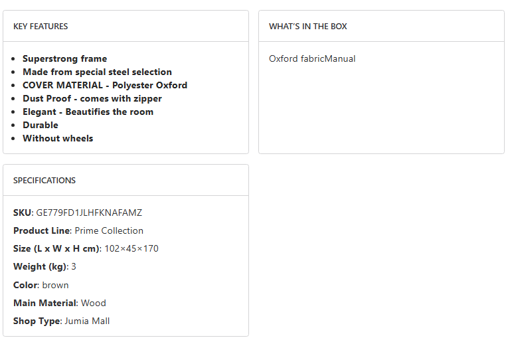512x342 pixels.
Task: Click the "Size (L x W x H cm)" label
Action: (56, 249)
